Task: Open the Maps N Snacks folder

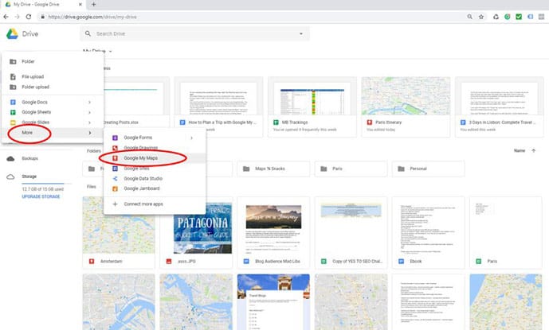Action: (273, 169)
